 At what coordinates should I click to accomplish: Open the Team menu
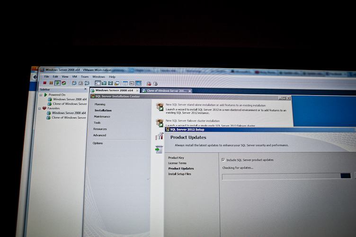click(85, 77)
